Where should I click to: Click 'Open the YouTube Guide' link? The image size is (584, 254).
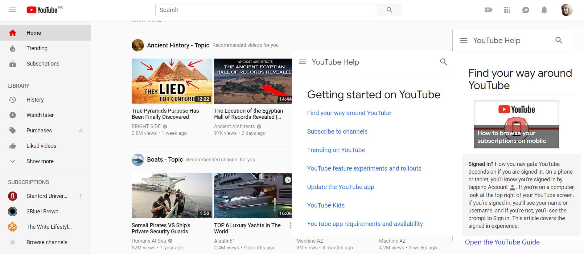point(502,242)
